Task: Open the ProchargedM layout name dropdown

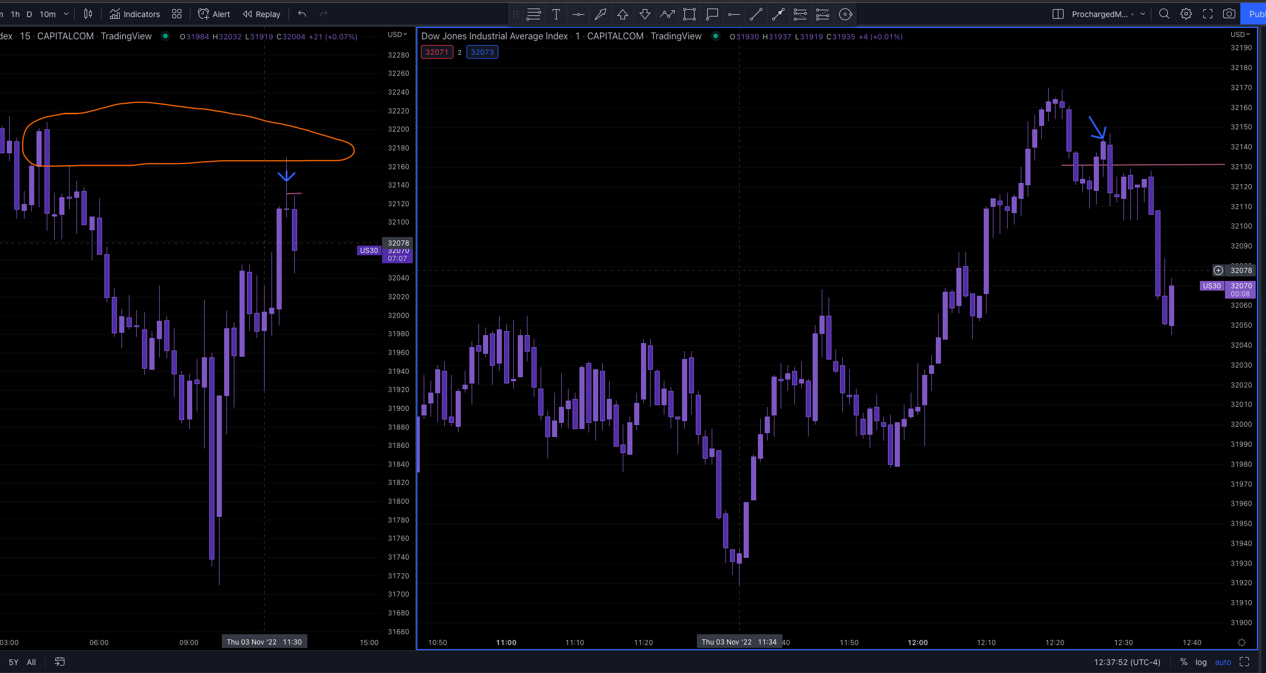Action: (1143, 14)
